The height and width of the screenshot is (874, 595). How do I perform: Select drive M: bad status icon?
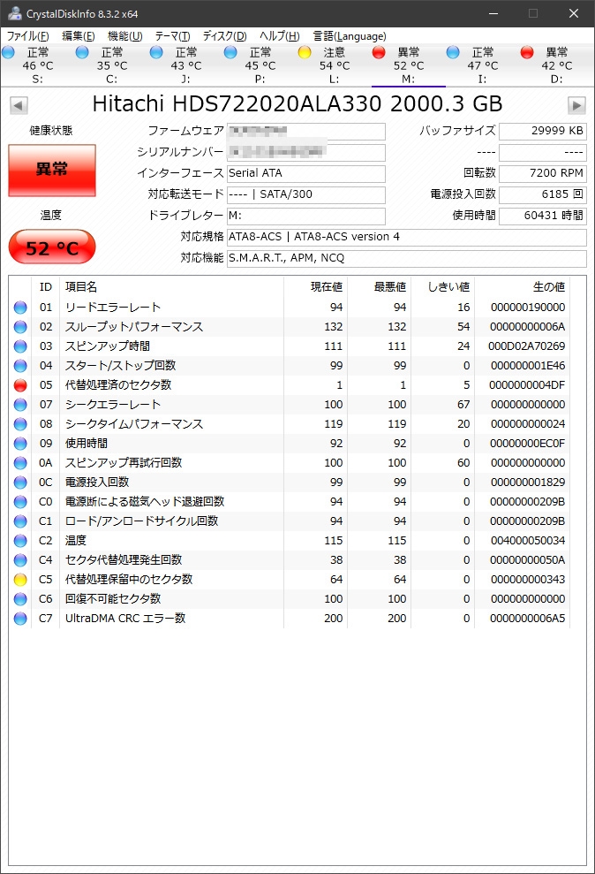click(x=379, y=52)
